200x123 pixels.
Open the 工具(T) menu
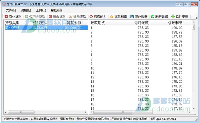tap(41, 10)
